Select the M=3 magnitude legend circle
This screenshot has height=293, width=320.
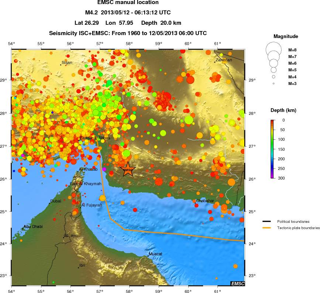click(x=273, y=84)
